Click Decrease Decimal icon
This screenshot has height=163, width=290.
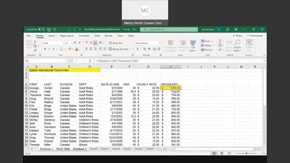click(x=159, y=49)
